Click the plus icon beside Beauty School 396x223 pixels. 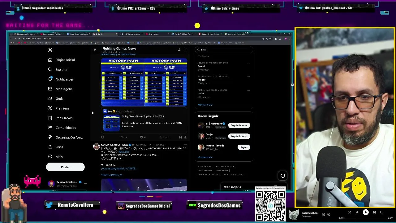point(329,214)
